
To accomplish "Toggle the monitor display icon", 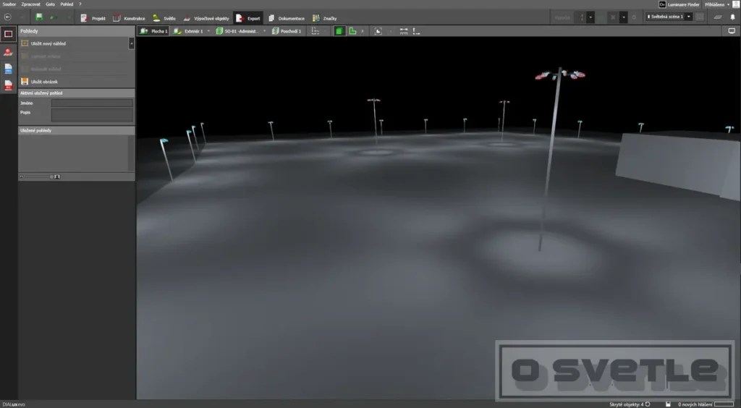I will click(x=732, y=30).
